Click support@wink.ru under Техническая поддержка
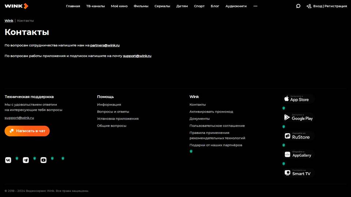Viewport: 351px width, 197px height. [x=19, y=118]
